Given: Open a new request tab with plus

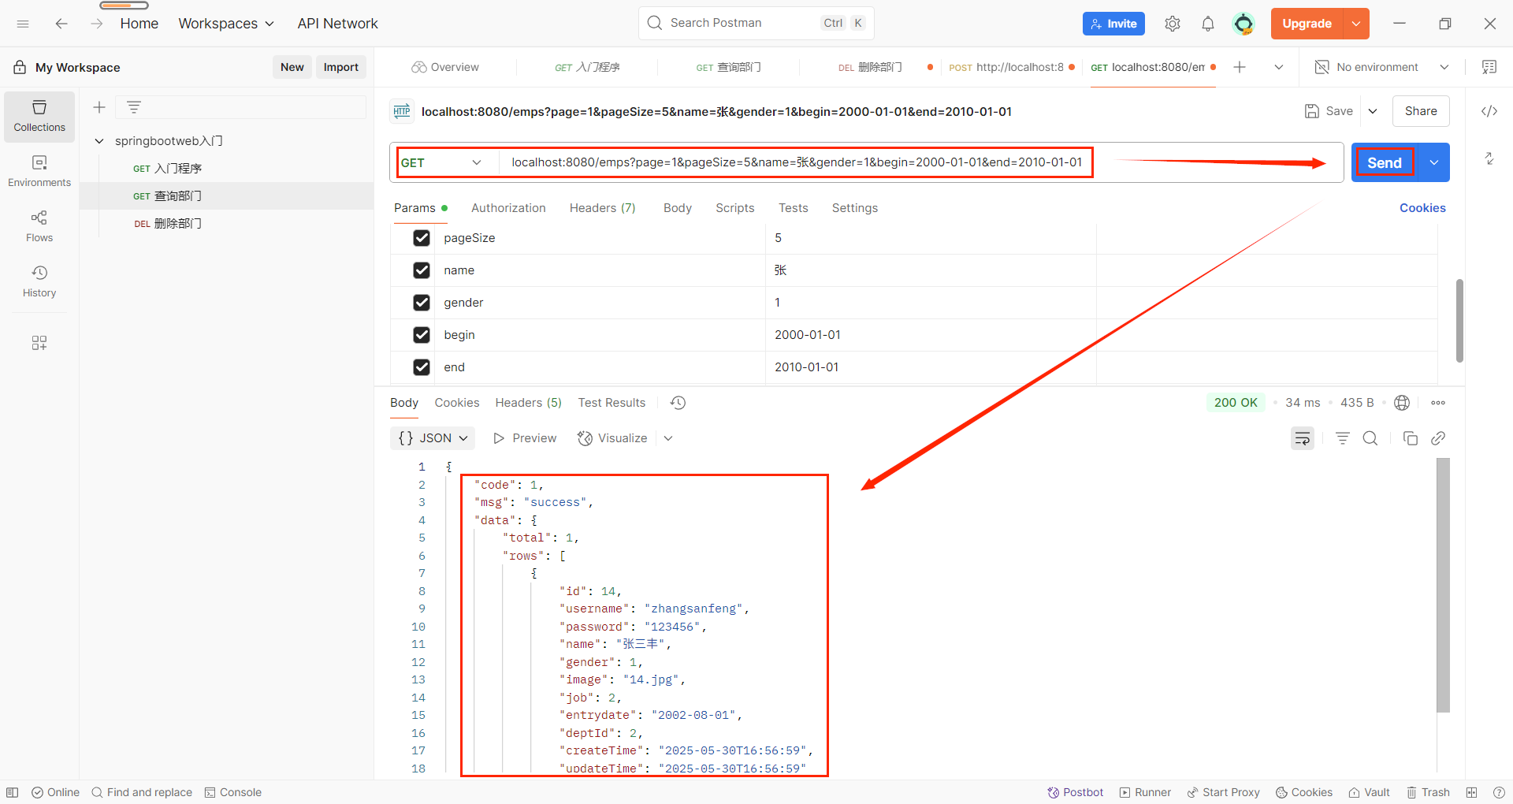Looking at the screenshot, I should point(1240,67).
